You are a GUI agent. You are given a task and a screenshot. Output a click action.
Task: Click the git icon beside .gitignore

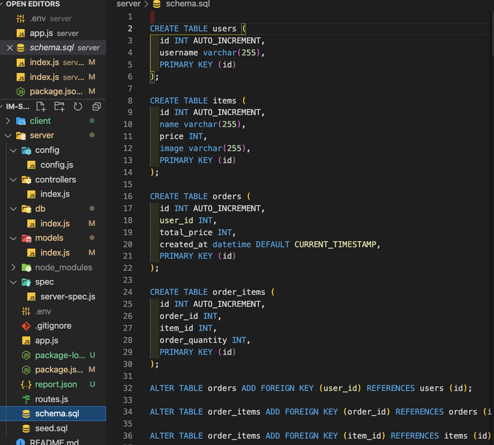coord(26,326)
